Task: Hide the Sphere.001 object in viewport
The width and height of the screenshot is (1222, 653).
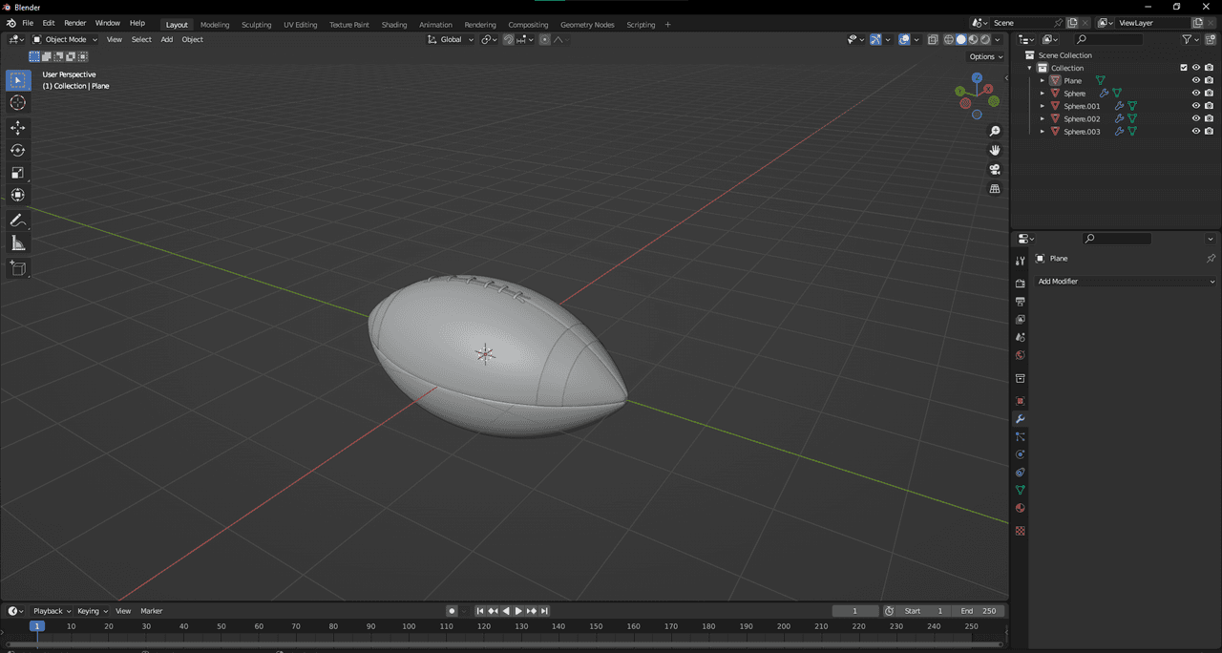Action: [x=1195, y=106]
